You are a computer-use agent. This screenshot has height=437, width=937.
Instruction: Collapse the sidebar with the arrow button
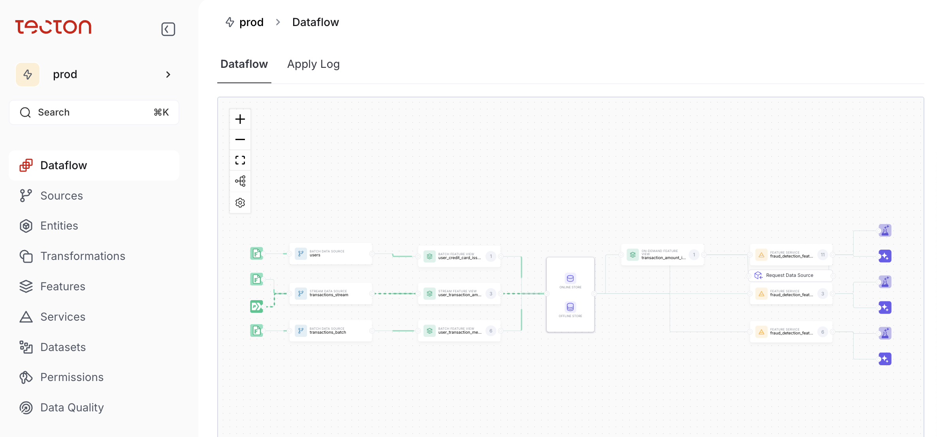pyautogui.click(x=168, y=29)
